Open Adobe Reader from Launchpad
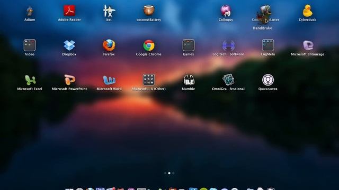Viewport: 339px width, 190px height. click(x=69, y=11)
